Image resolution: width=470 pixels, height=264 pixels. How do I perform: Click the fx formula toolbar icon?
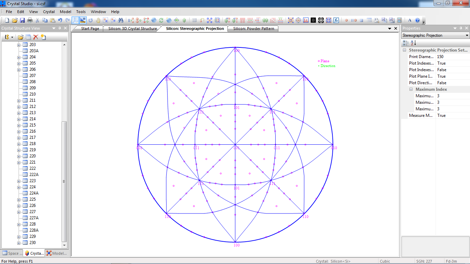coord(336,20)
